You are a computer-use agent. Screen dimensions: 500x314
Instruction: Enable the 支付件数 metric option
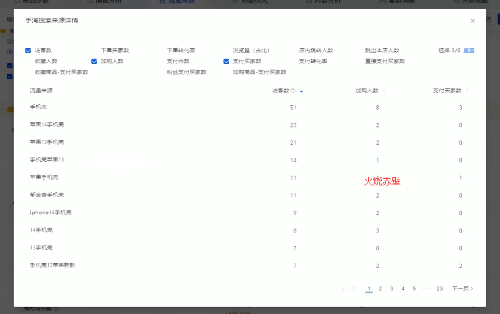click(x=178, y=61)
